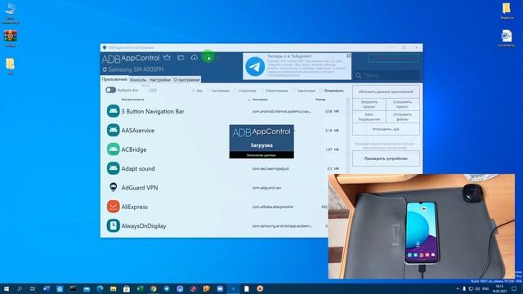Screen dimensions: 523x294
Task: Click the "Установить .apk" button
Action: 386,129
